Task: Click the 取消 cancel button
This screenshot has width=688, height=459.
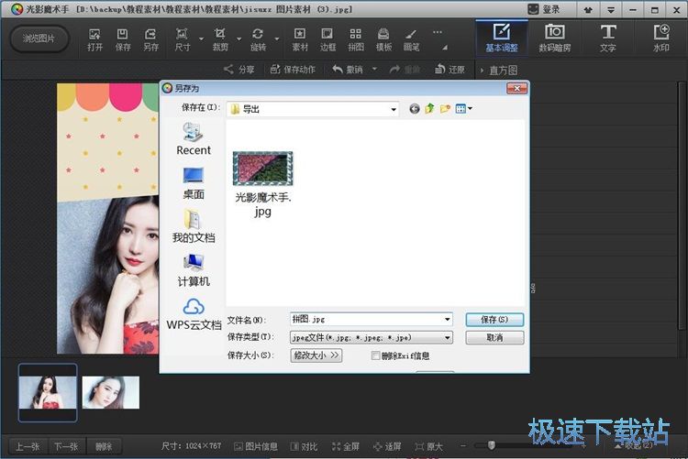Action: pos(494,337)
